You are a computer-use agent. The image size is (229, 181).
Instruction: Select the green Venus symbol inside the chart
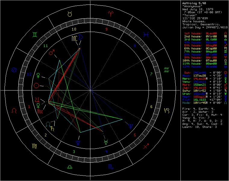pos(38,75)
